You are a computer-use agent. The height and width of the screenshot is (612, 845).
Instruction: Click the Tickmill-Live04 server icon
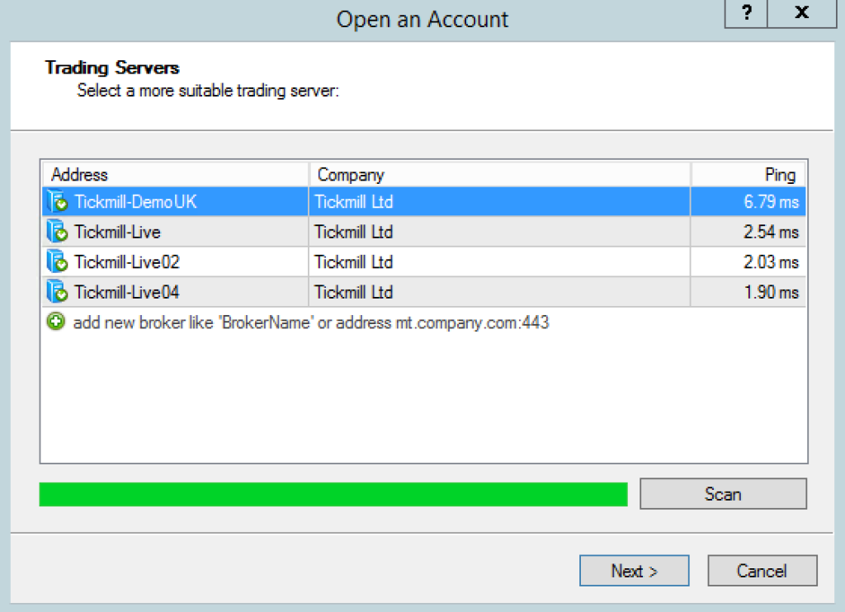(57, 292)
